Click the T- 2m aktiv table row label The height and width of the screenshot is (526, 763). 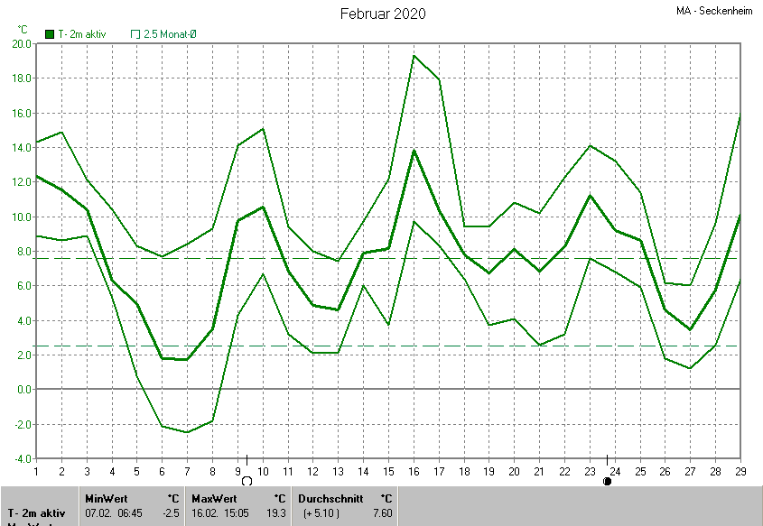(x=38, y=512)
